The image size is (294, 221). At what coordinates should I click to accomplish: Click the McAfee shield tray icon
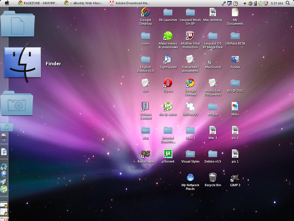tap(266, 3)
